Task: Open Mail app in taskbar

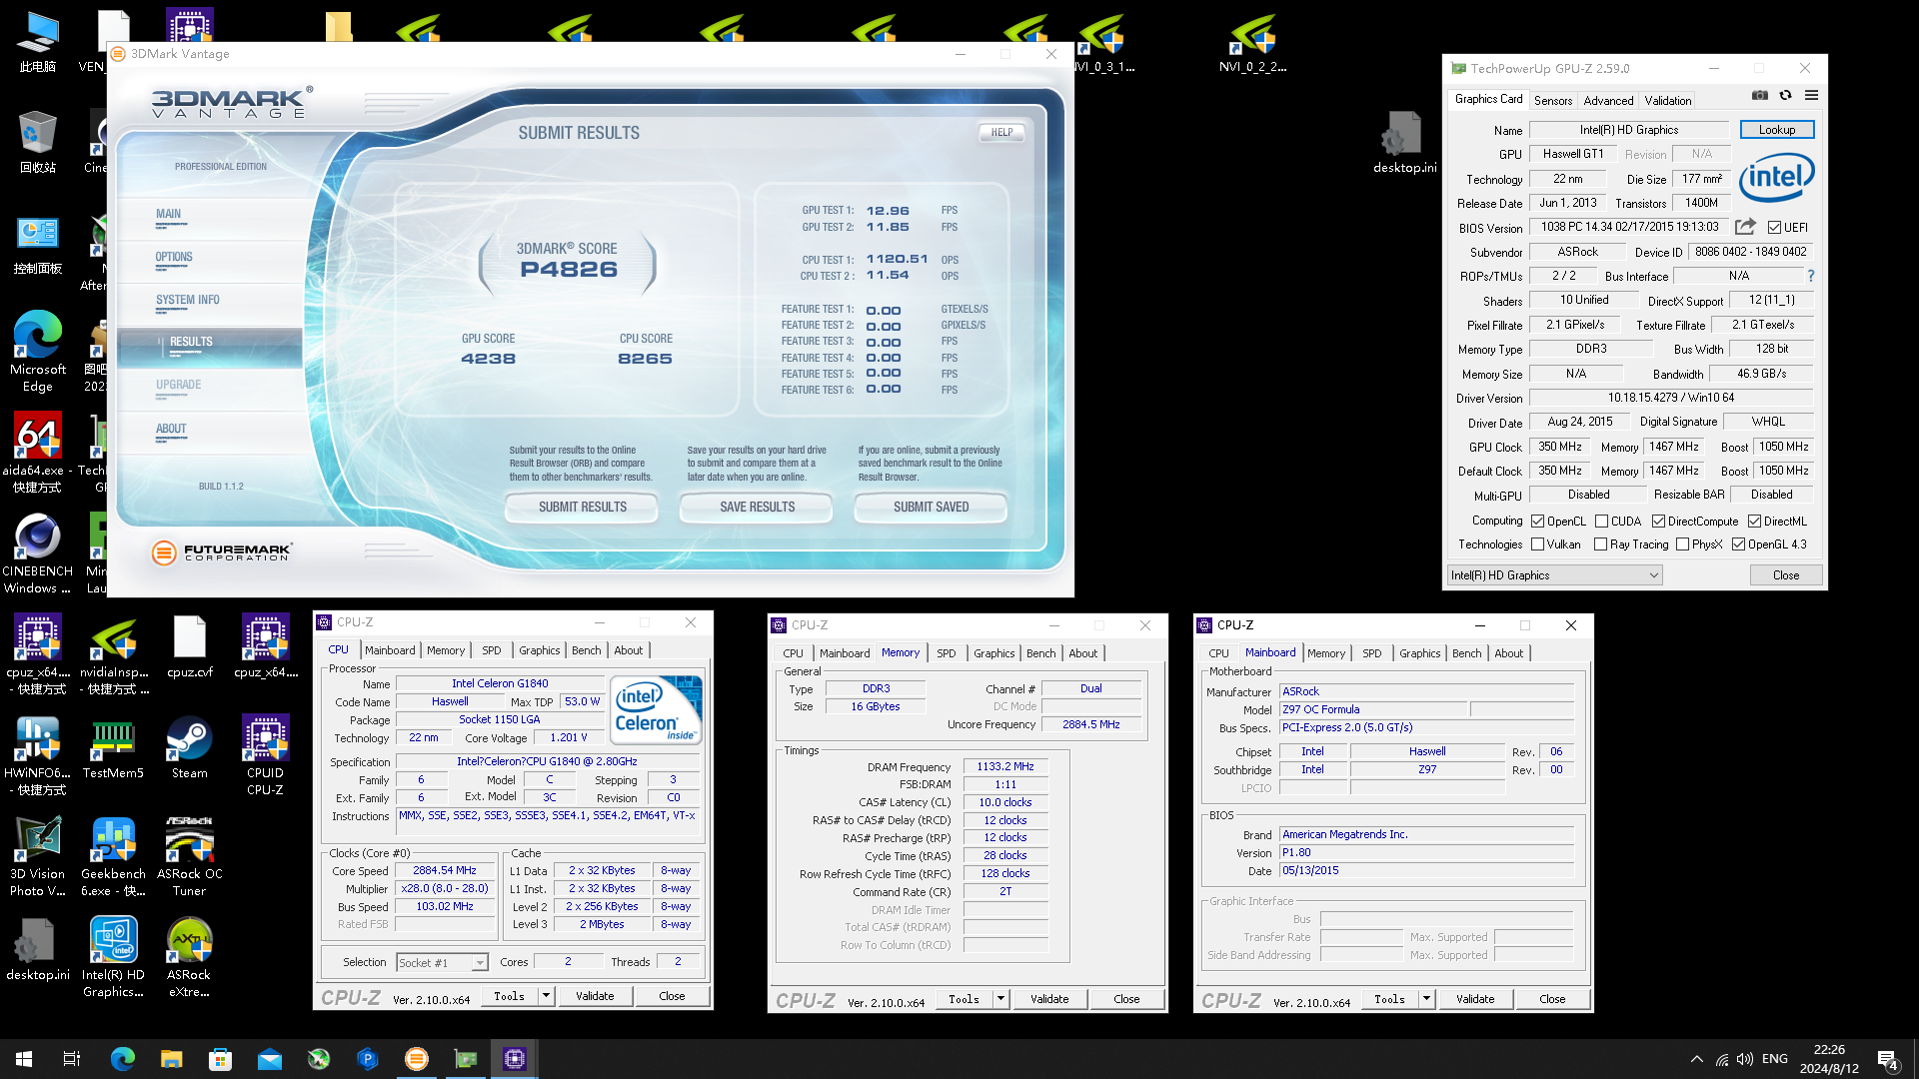Action: [x=269, y=1059]
